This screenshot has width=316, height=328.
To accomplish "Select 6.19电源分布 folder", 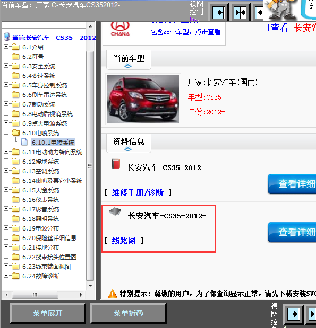I will coord(41,228).
